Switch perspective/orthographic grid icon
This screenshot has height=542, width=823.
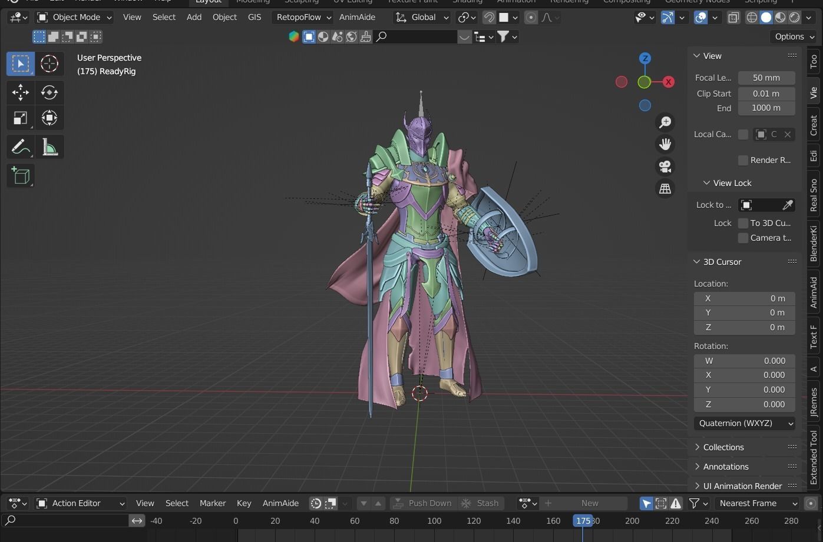pos(665,188)
